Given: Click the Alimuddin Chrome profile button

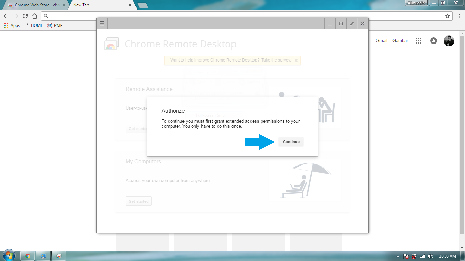Looking at the screenshot, I should coord(416,3).
